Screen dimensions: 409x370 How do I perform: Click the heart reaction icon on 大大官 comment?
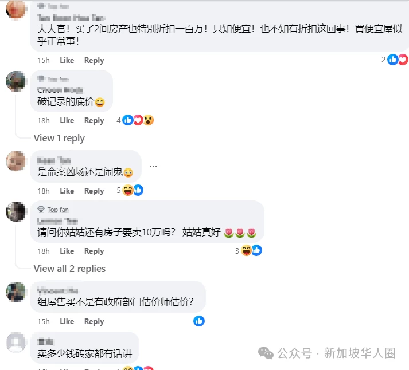pos(403,60)
